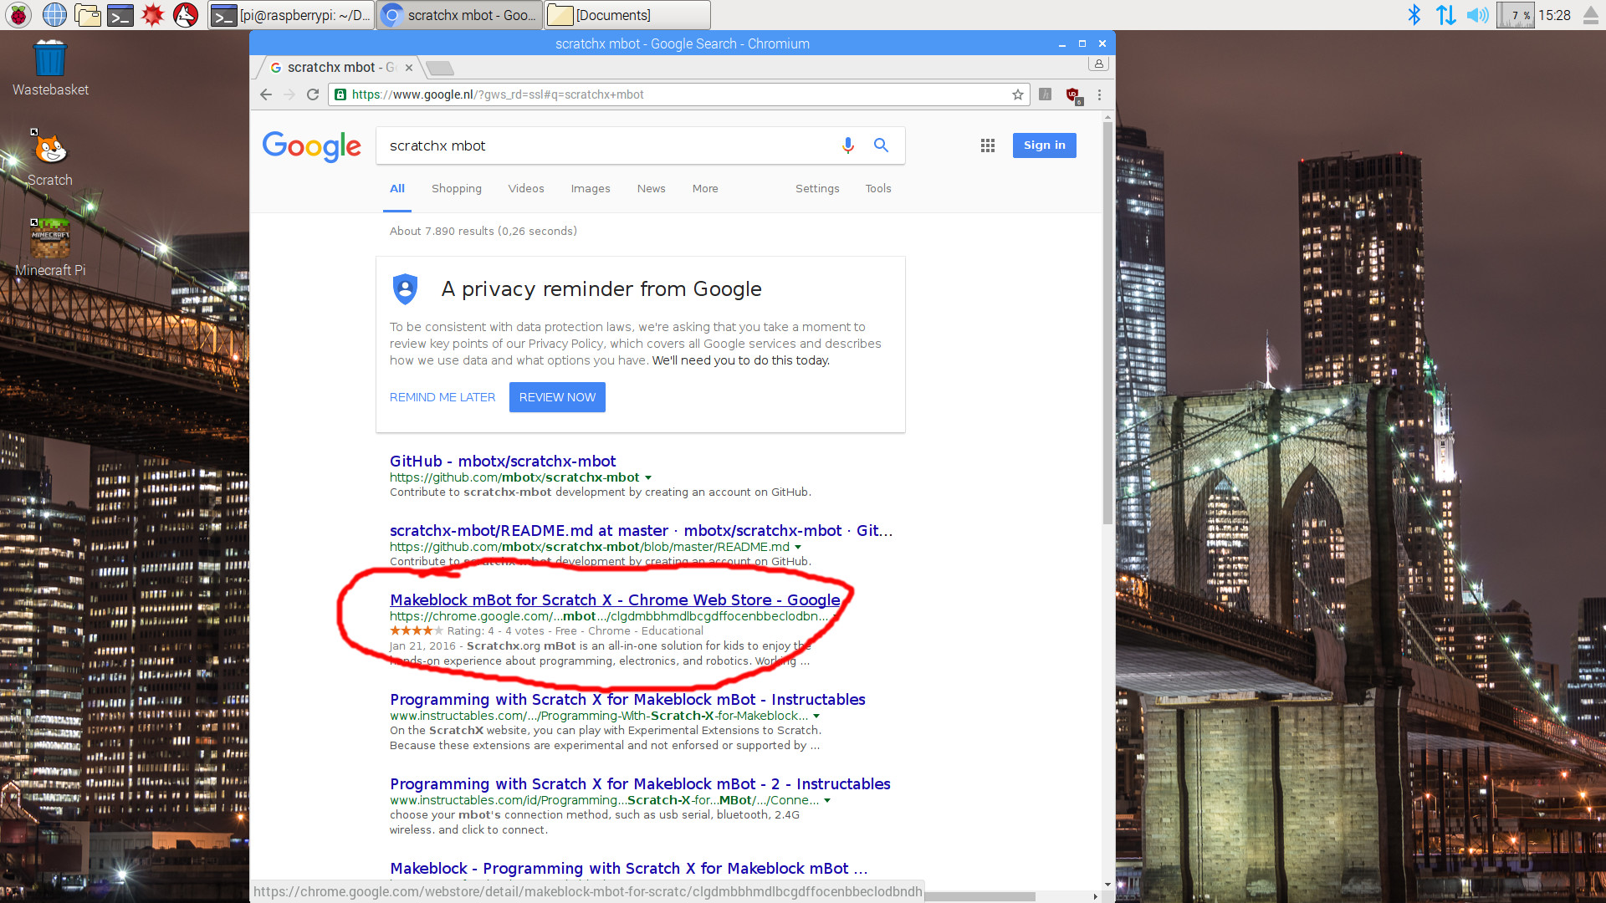The width and height of the screenshot is (1606, 903).
Task: Close the scratchx mbot tab
Action: (x=409, y=68)
